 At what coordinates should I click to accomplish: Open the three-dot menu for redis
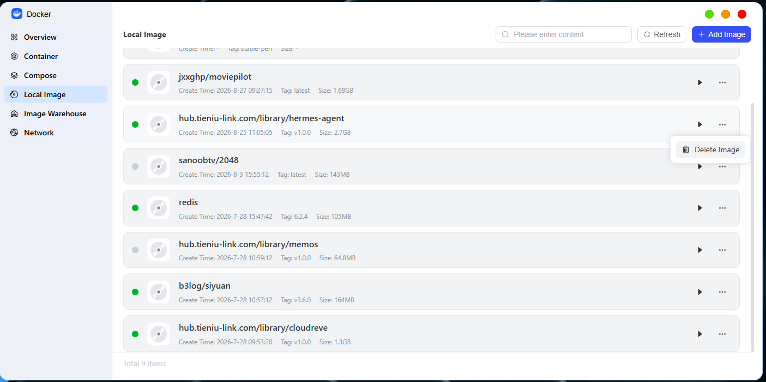(722, 208)
